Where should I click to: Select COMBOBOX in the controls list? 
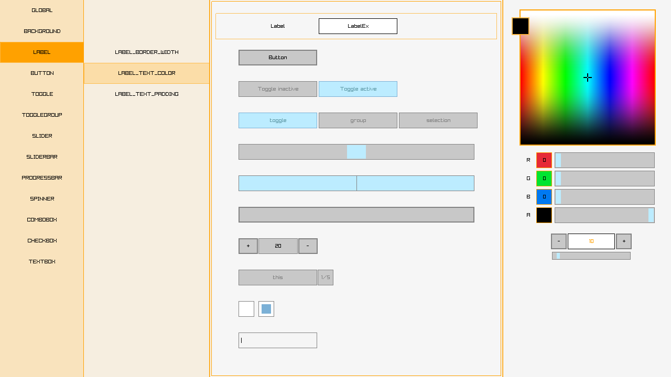coord(42,220)
